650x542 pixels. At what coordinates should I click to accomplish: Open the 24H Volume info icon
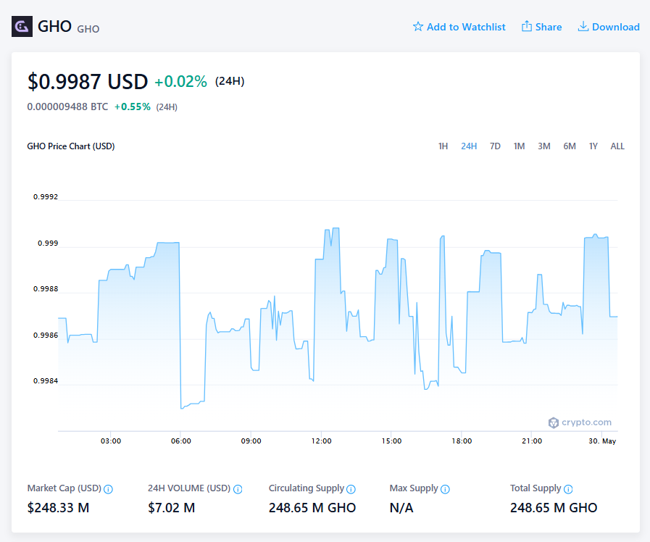pyautogui.click(x=238, y=489)
